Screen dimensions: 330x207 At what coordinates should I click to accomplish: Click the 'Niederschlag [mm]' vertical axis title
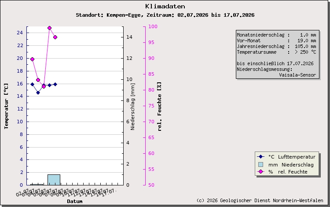pos(132,107)
